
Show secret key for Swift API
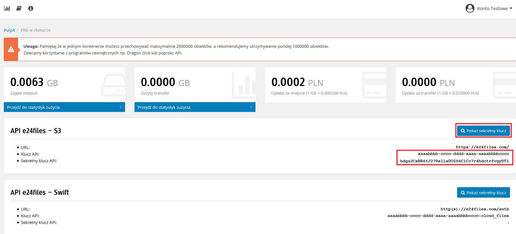tap(483, 193)
